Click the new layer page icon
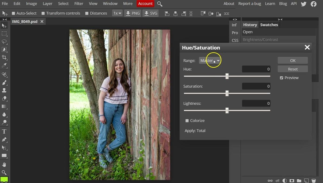 point(306,181)
